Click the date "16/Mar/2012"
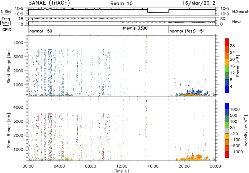Viewport: 249px width, 173px height. point(199,3)
